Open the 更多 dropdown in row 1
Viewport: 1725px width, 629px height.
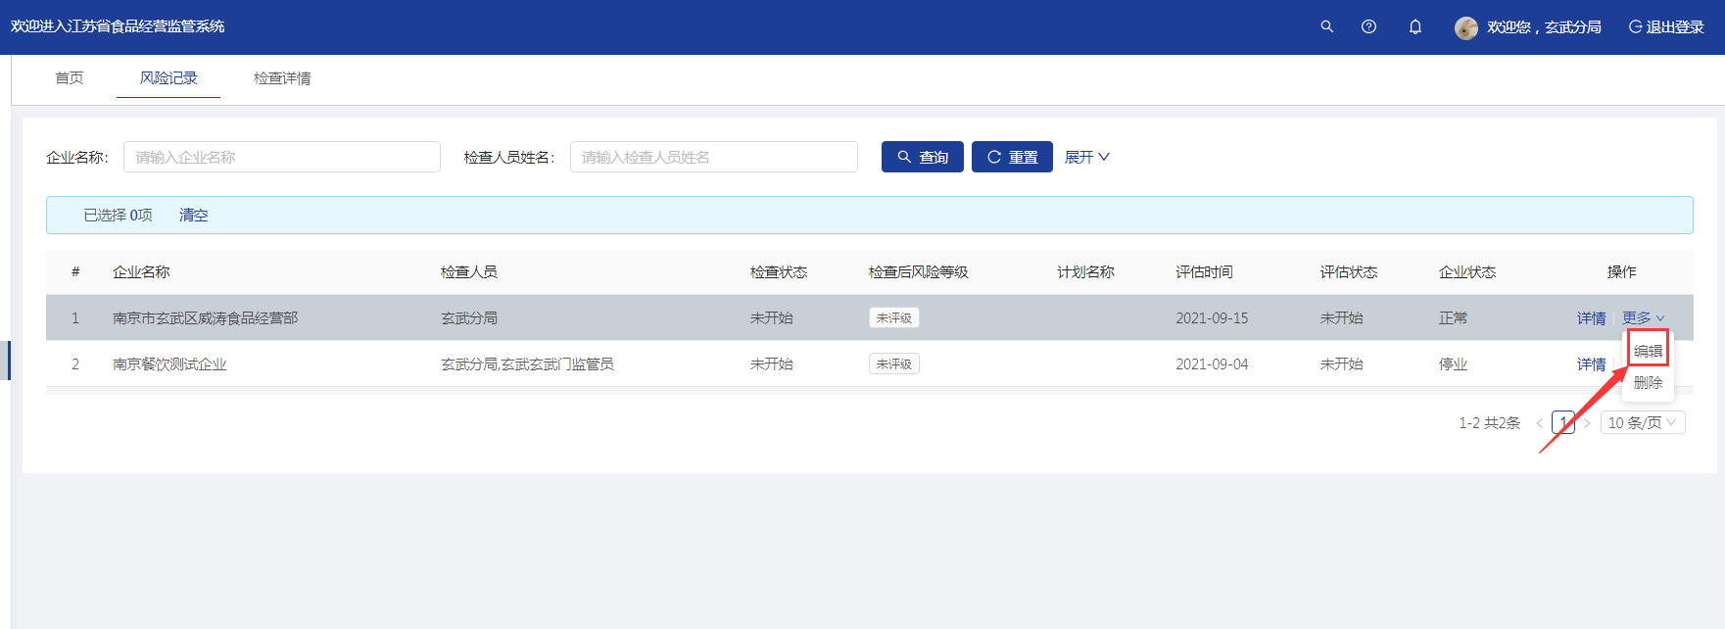1643,318
